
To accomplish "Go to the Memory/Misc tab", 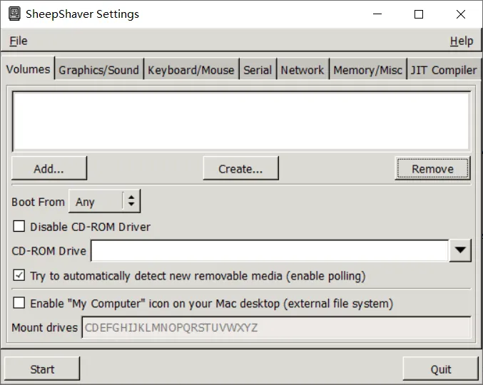I will (x=368, y=70).
